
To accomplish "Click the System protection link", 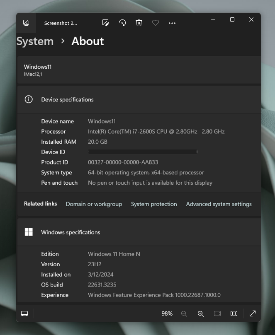I will click(x=154, y=204).
